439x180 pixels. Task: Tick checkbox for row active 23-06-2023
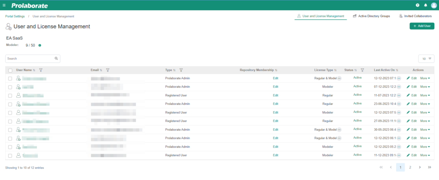pos(10,104)
